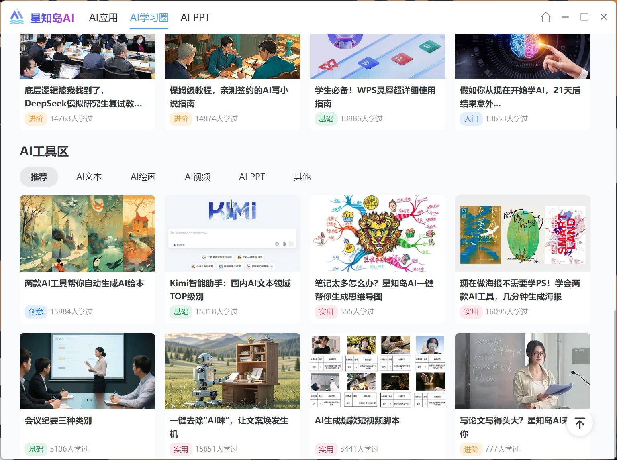Select the AI学习圈 tab
This screenshot has width=617, height=460.
149,18
